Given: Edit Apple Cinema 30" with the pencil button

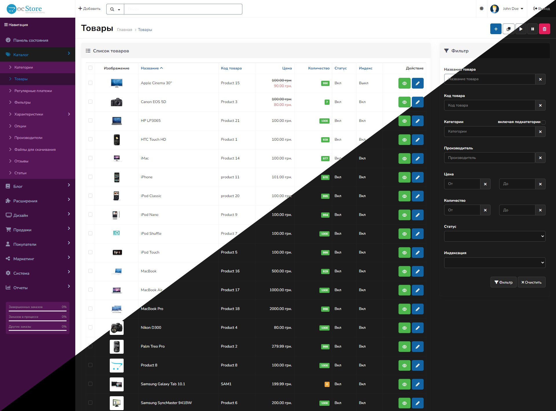Looking at the screenshot, I should [x=418, y=83].
